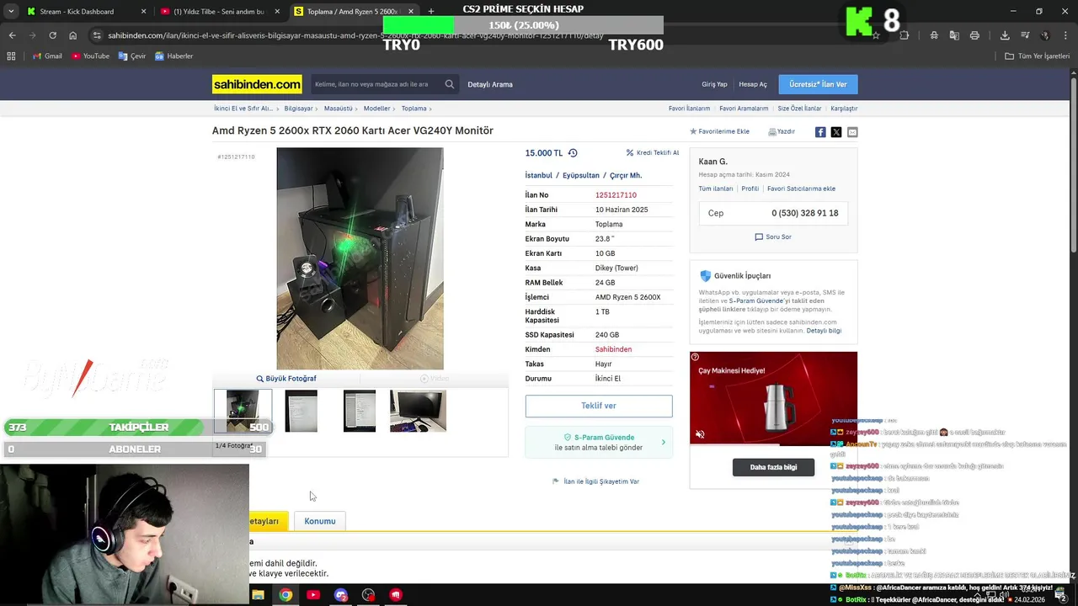
Task: Open Karşılaştır menu item
Action: click(844, 109)
